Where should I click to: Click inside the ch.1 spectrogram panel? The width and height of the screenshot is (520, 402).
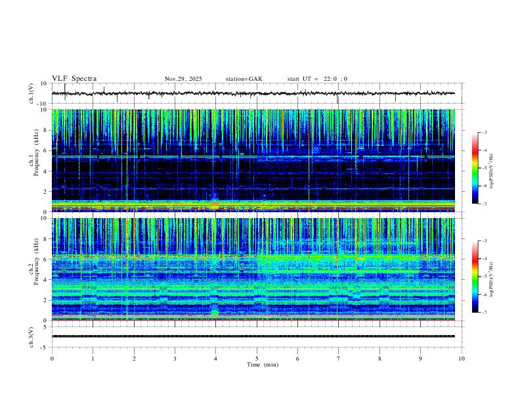click(x=253, y=160)
